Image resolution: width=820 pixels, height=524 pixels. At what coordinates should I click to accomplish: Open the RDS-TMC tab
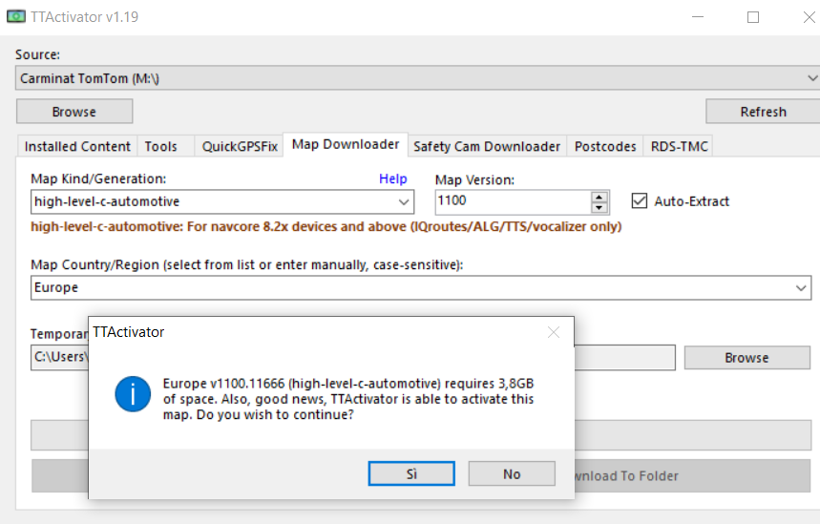pos(679,146)
